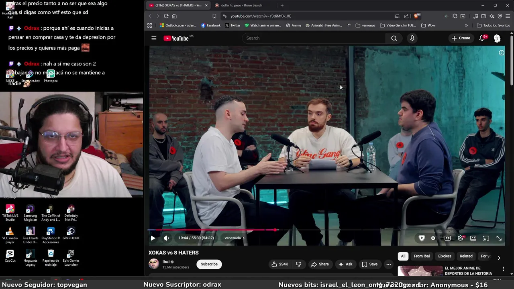Open the Twitter bookmark
Screen dimensions: 514x289
coord(233,25)
